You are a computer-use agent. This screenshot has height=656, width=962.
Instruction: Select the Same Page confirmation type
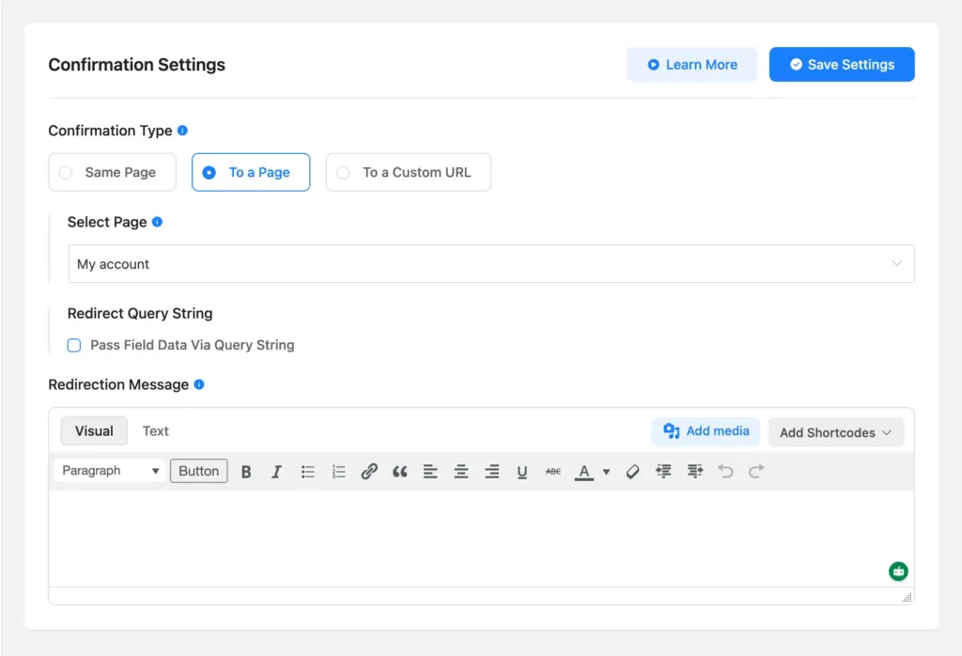click(x=112, y=172)
